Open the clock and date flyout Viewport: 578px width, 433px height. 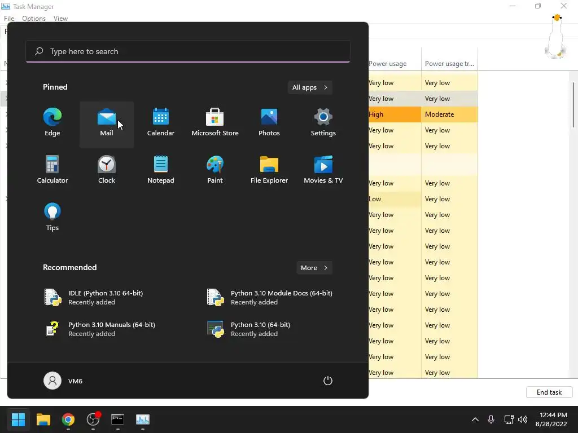551,419
